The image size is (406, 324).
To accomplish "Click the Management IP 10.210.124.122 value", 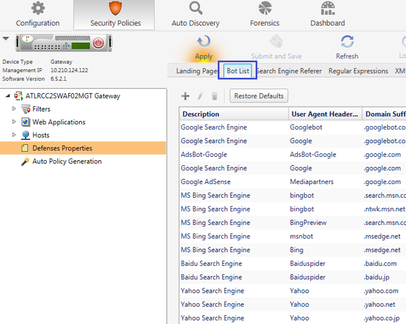I will [x=69, y=70].
